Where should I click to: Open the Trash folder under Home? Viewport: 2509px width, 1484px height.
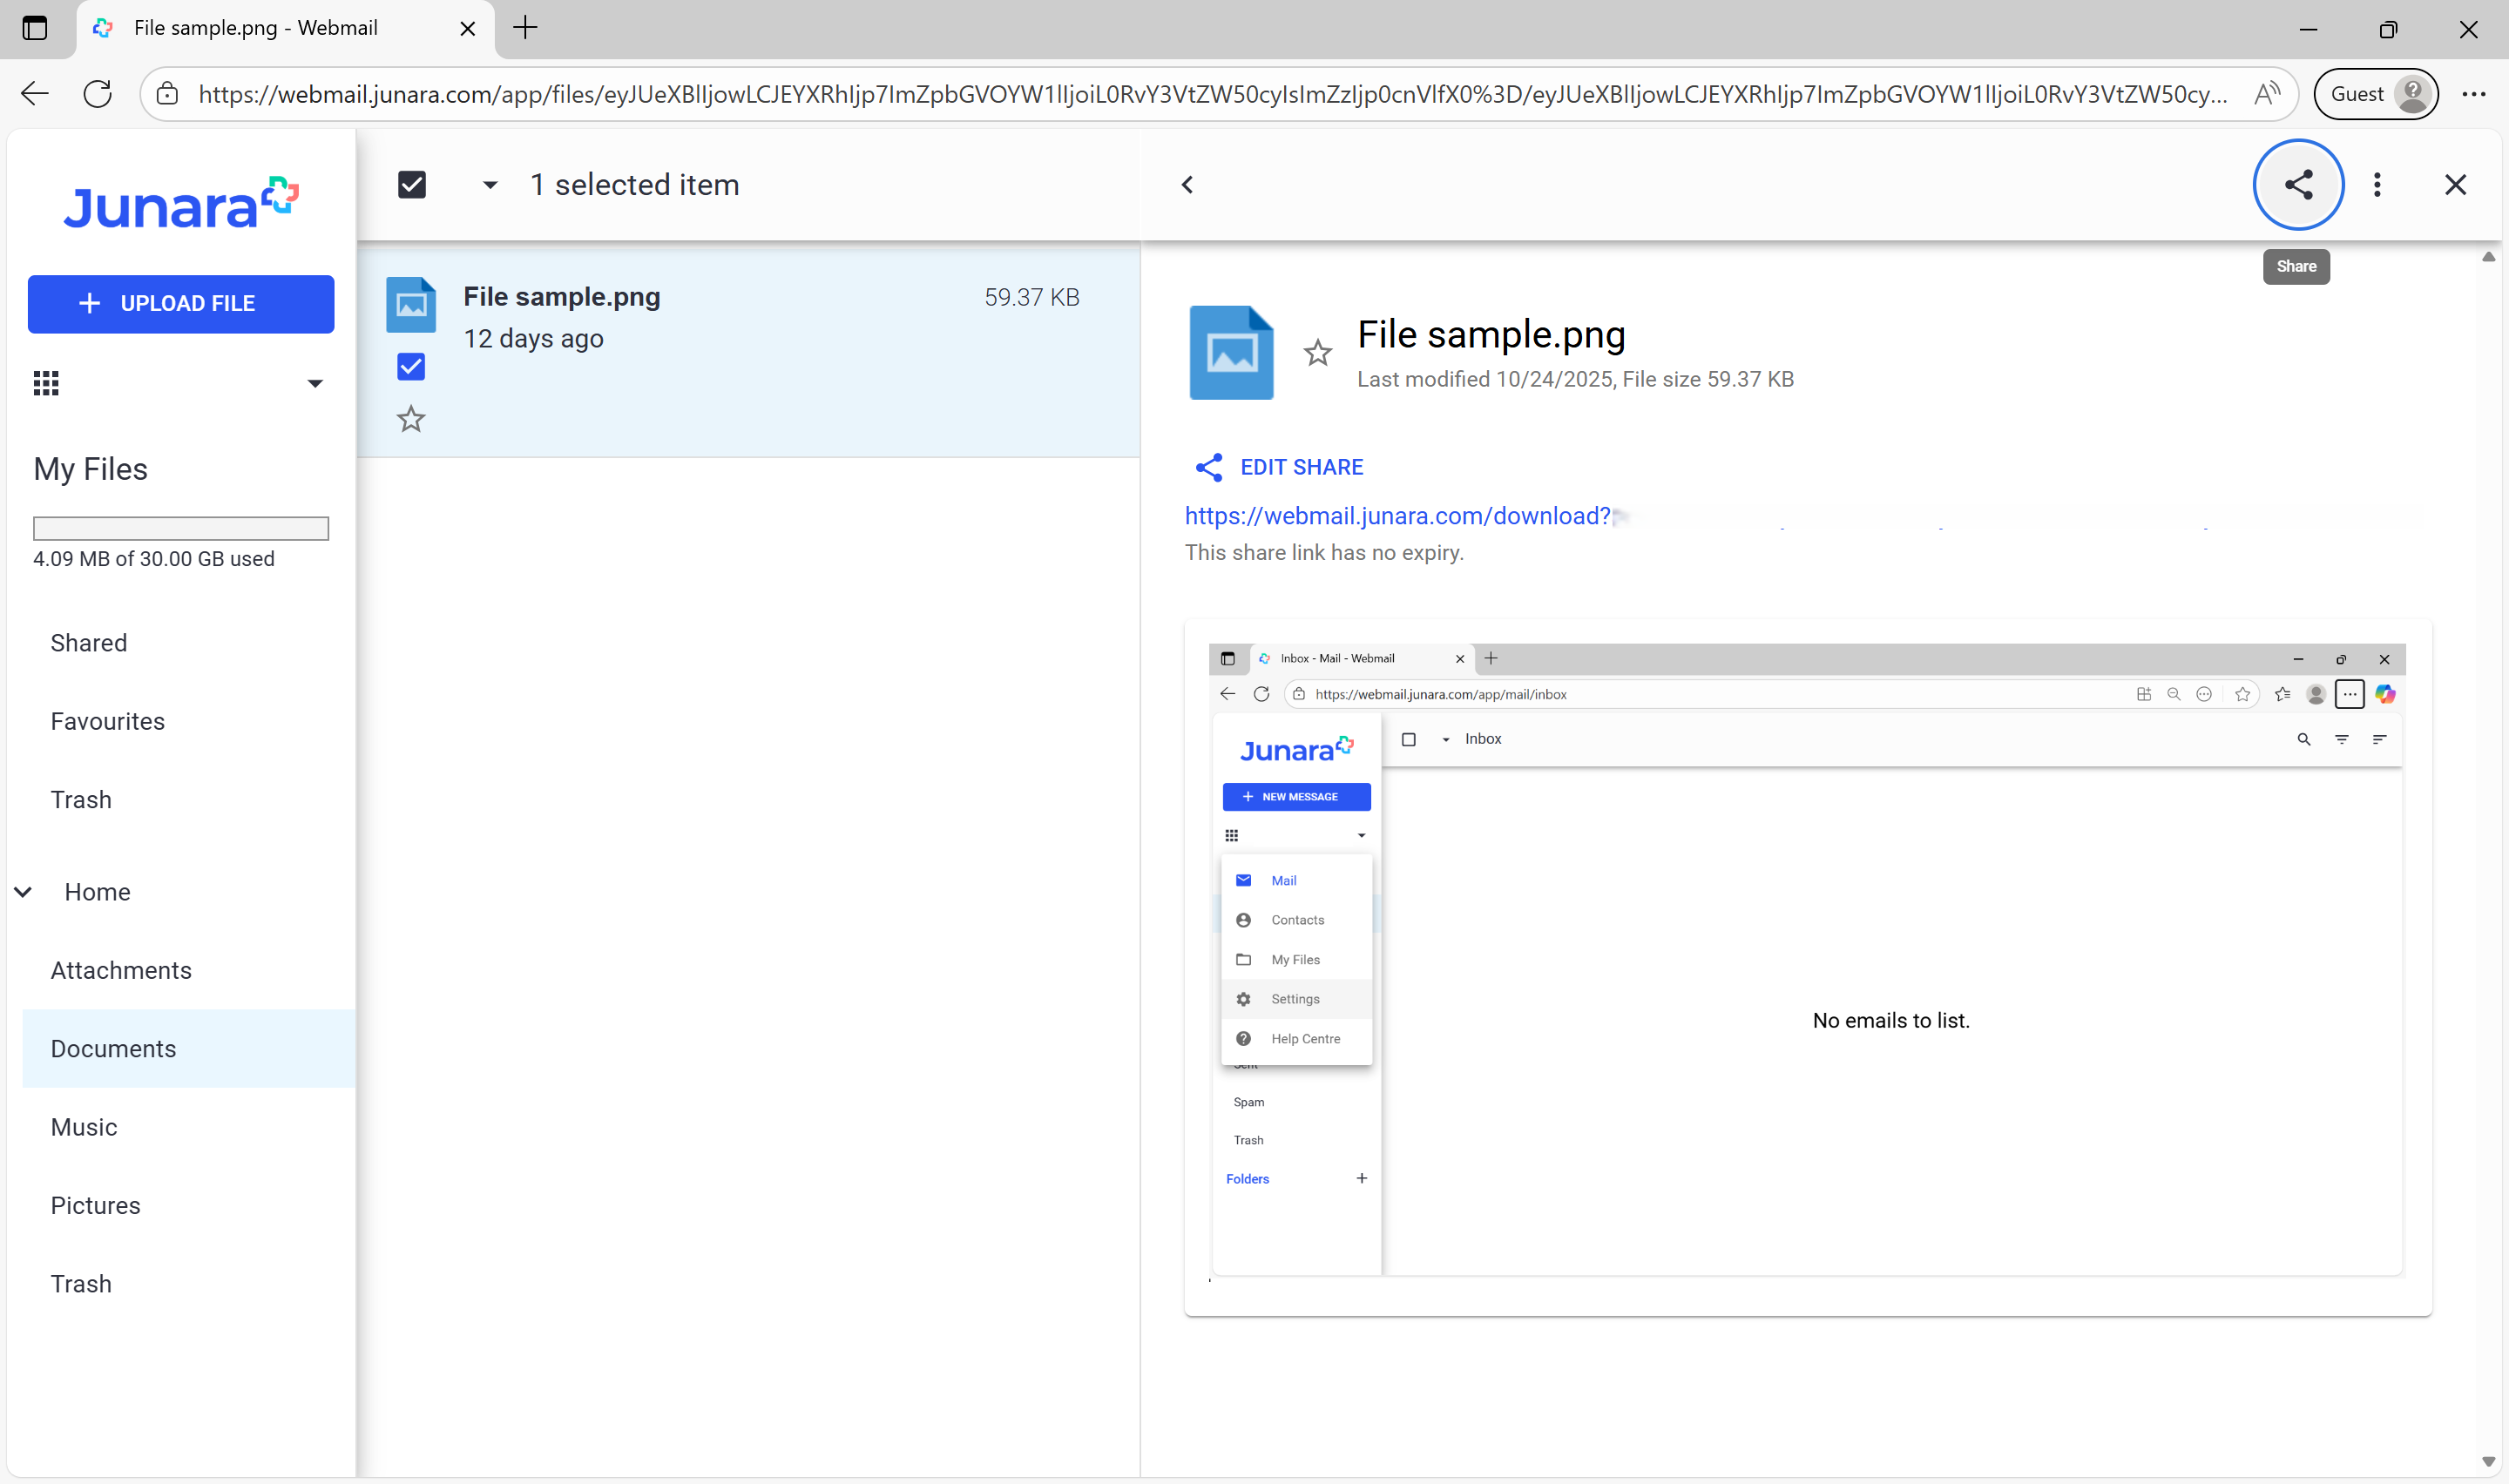(x=81, y=1284)
